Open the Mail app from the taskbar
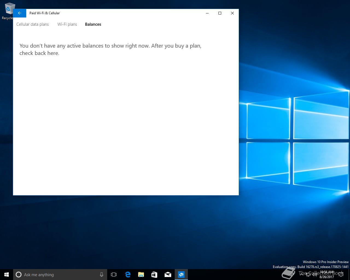 tap(168, 275)
